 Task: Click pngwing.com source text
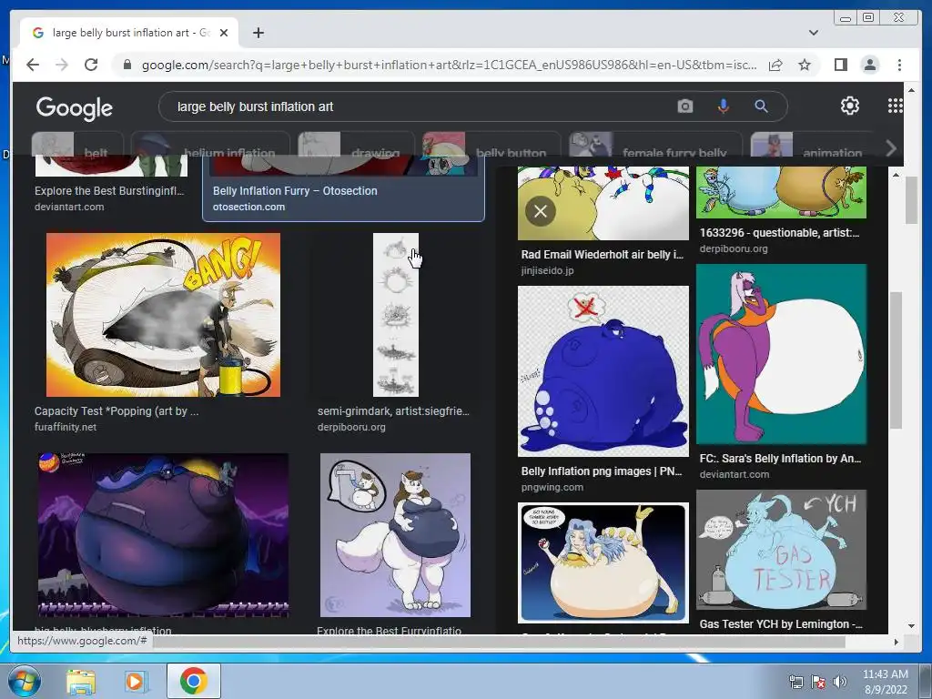pos(552,487)
